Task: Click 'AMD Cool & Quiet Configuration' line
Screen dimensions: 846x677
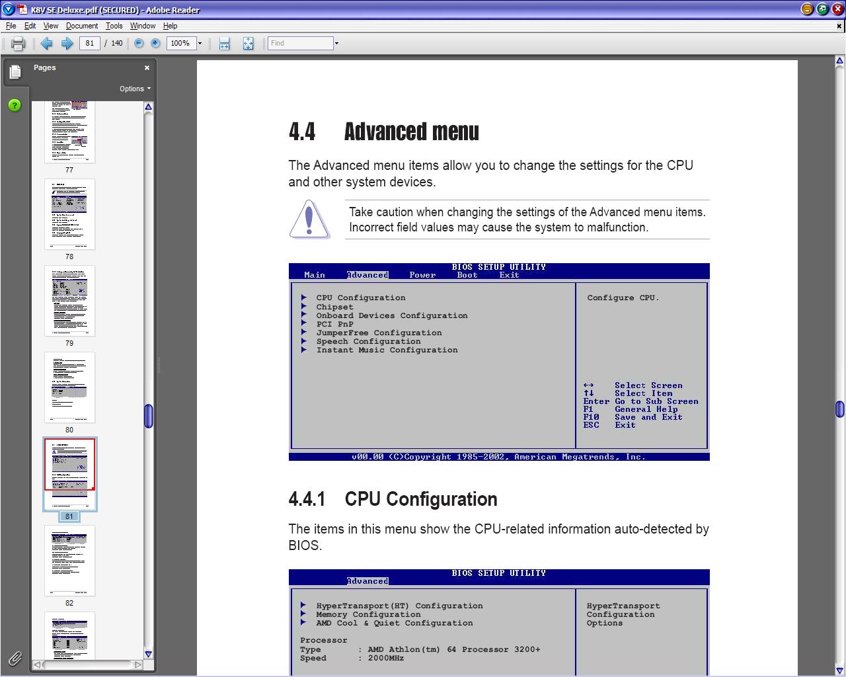Action: [395, 623]
